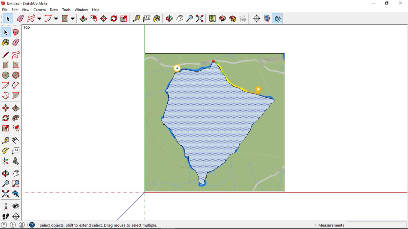Open Extension Warehouse from toolbar

[x=233, y=18]
